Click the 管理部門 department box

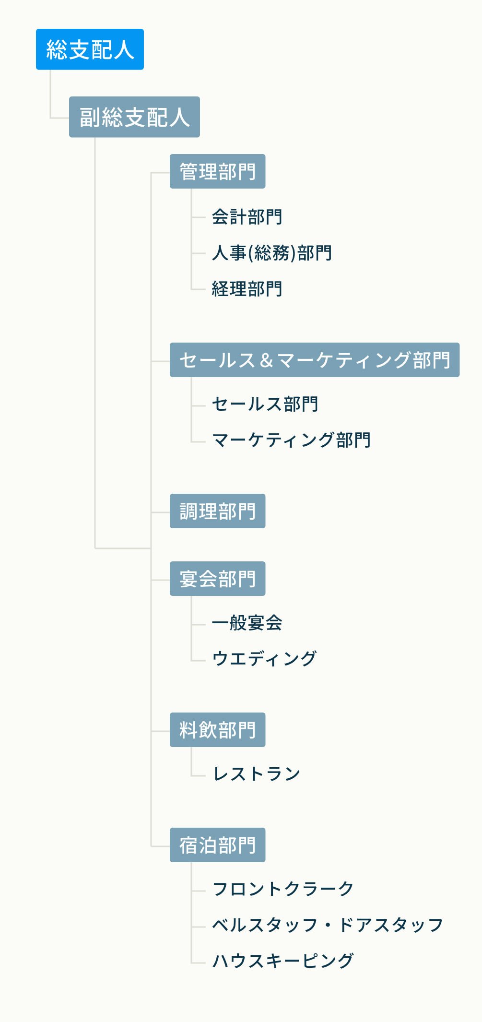(217, 171)
